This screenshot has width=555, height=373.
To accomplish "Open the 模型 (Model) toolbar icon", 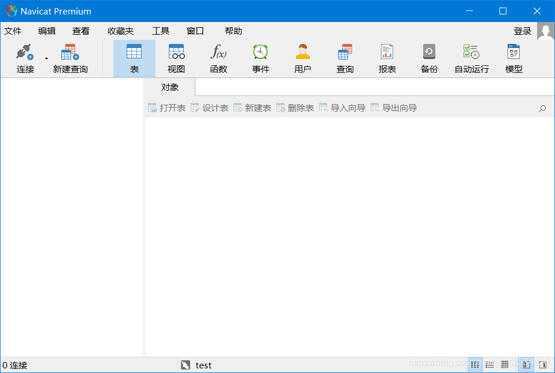I will [x=513, y=52].
